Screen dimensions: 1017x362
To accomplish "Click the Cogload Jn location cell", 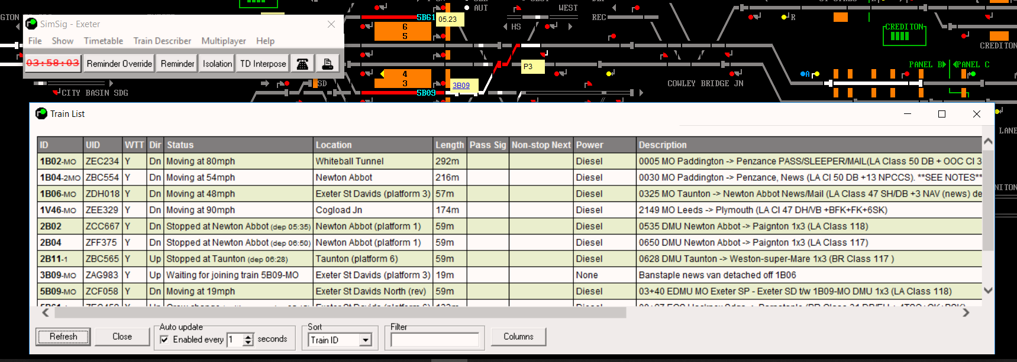I will (x=373, y=210).
